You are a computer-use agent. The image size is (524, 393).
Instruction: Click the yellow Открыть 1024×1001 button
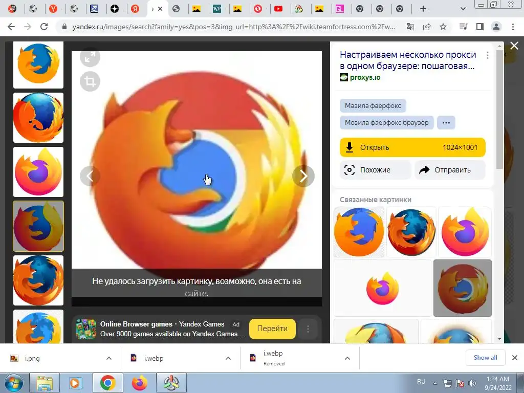click(x=412, y=147)
